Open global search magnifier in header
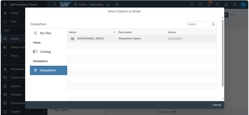 click(x=192, y=5)
